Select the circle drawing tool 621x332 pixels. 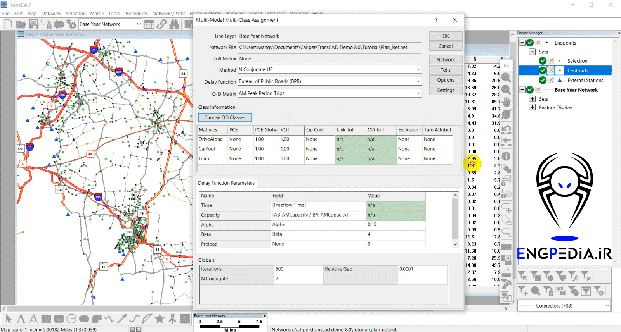coord(71,319)
